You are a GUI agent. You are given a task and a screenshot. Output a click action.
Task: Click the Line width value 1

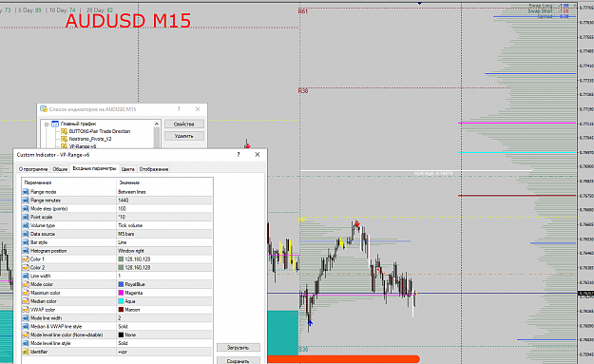coord(164,277)
